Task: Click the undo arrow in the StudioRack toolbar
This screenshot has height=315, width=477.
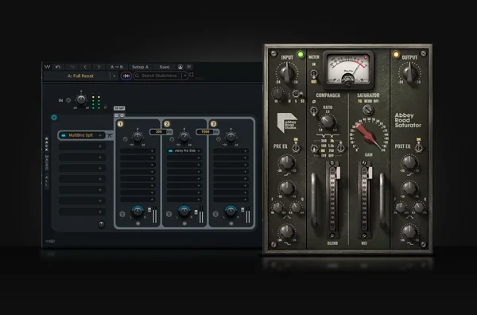Action: click(58, 67)
